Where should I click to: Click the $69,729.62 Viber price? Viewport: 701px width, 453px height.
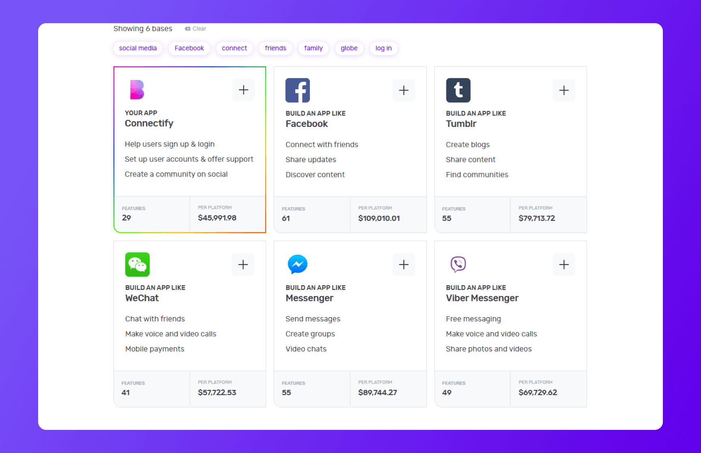[538, 393]
